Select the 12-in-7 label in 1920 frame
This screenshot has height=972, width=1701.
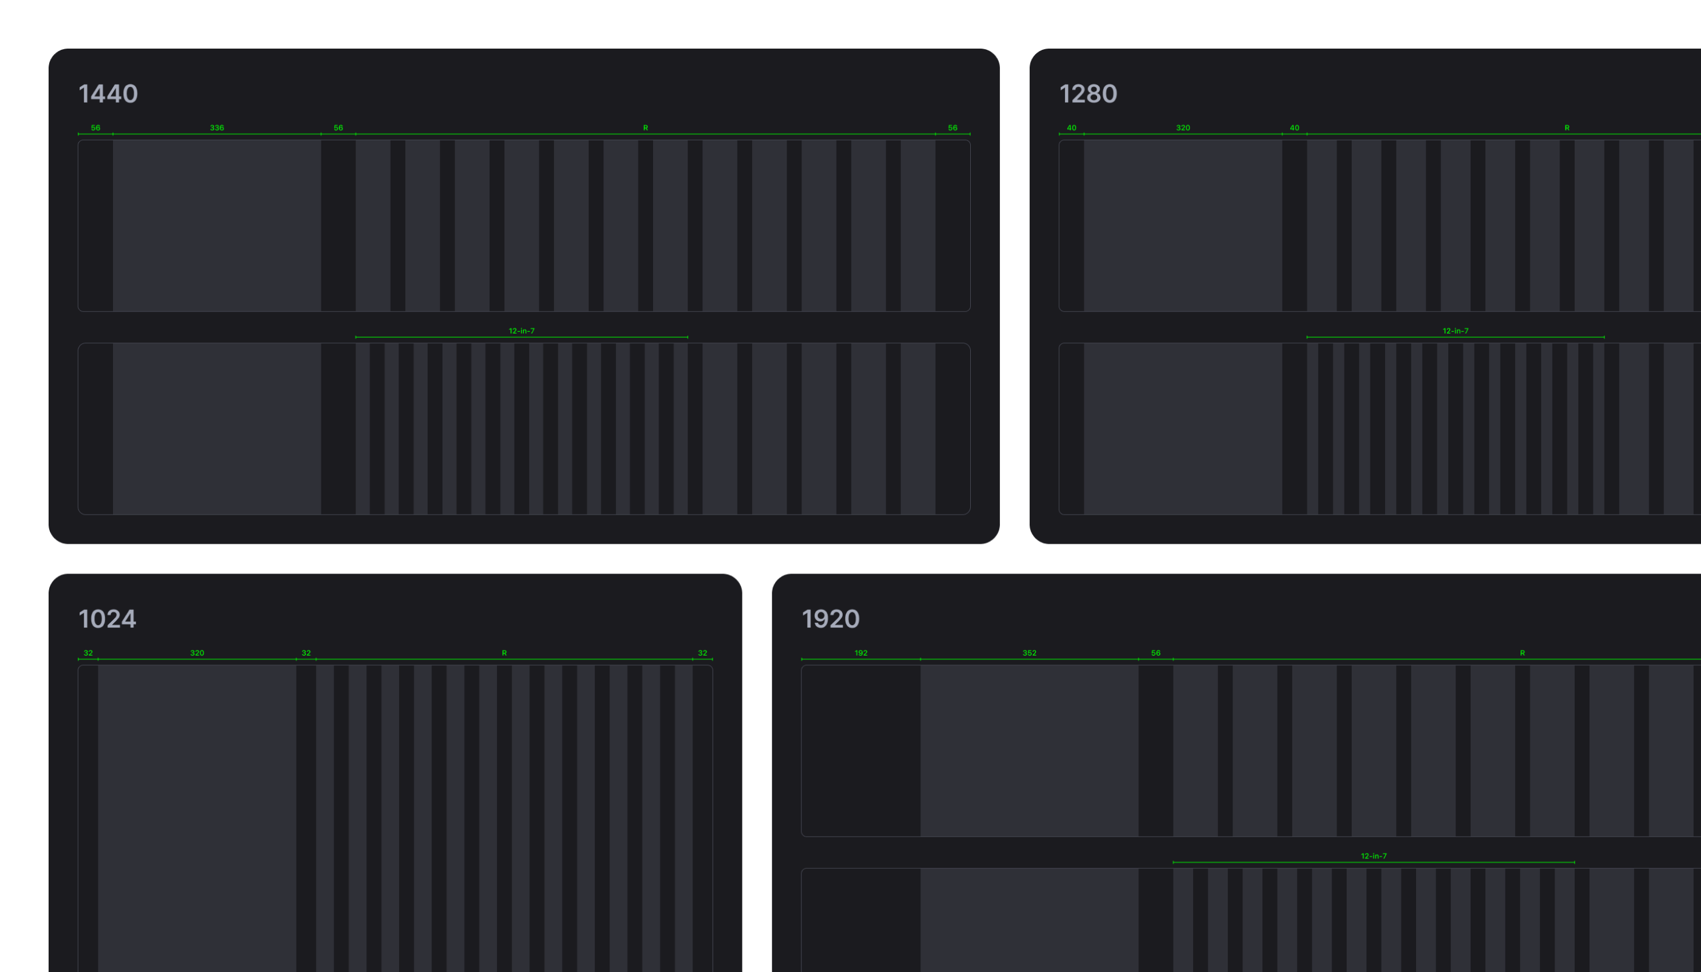coord(1373,855)
